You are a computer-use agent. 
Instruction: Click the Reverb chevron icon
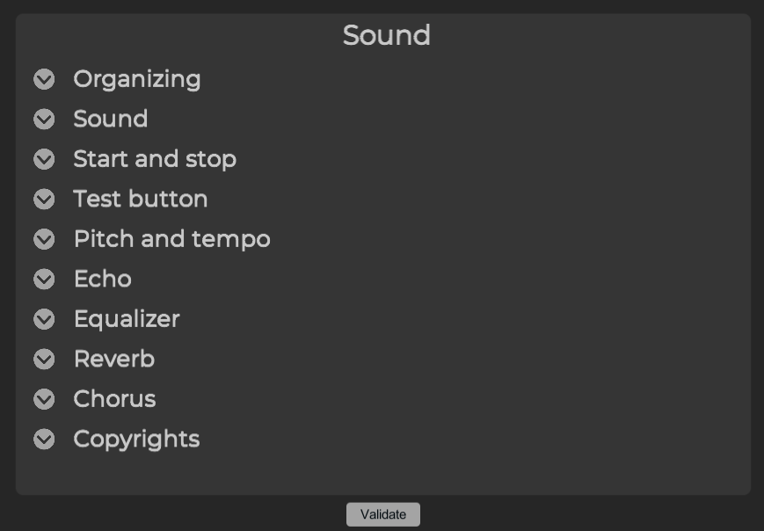(44, 359)
